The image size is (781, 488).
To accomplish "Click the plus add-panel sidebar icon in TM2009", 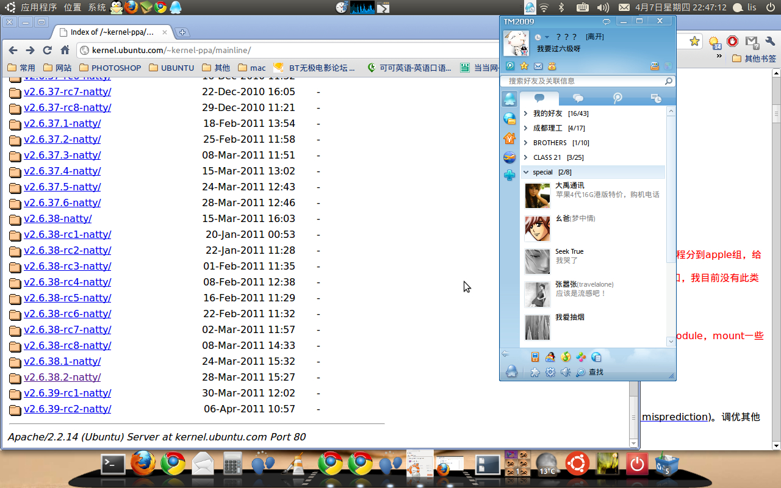I will [x=509, y=176].
